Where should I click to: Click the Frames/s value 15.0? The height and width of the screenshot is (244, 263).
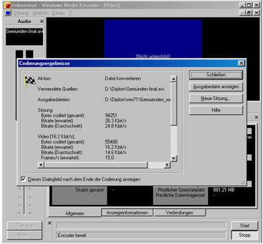pyautogui.click(x=109, y=157)
